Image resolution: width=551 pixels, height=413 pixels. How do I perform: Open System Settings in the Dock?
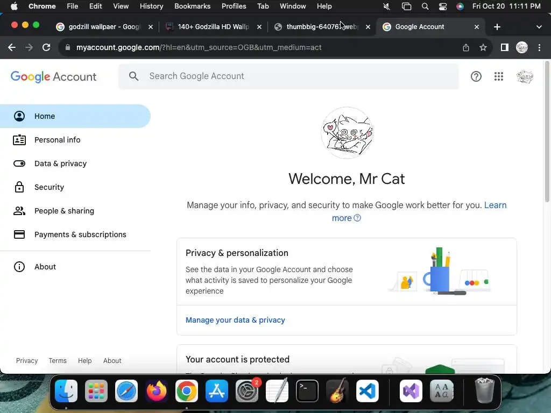(x=247, y=391)
